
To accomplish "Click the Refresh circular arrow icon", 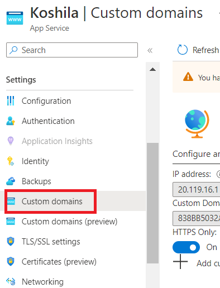I will click(x=183, y=50).
